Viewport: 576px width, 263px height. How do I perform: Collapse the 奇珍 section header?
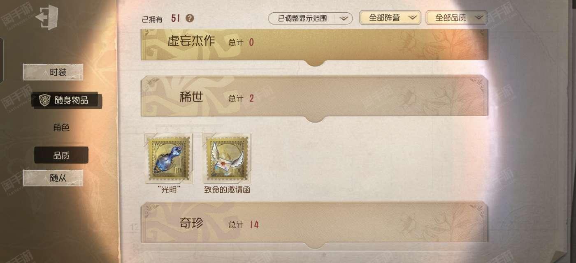pyautogui.click(x=315, y=224)
